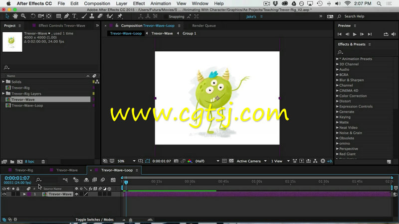Toggle transparency grid in viewer

coord(231,161)
